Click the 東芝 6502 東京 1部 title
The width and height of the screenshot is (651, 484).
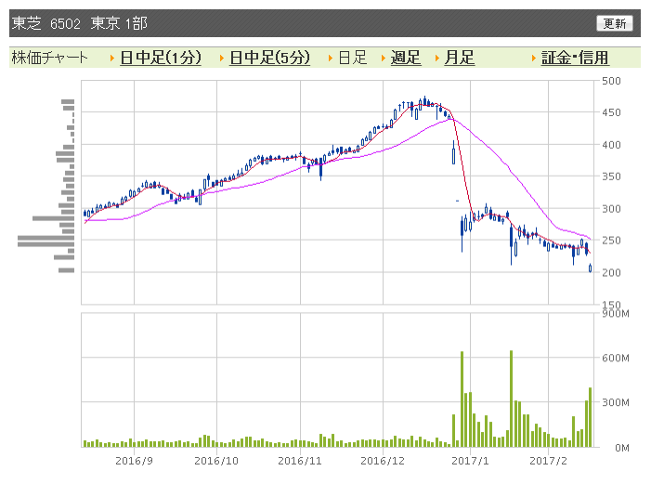pos(79,23)
